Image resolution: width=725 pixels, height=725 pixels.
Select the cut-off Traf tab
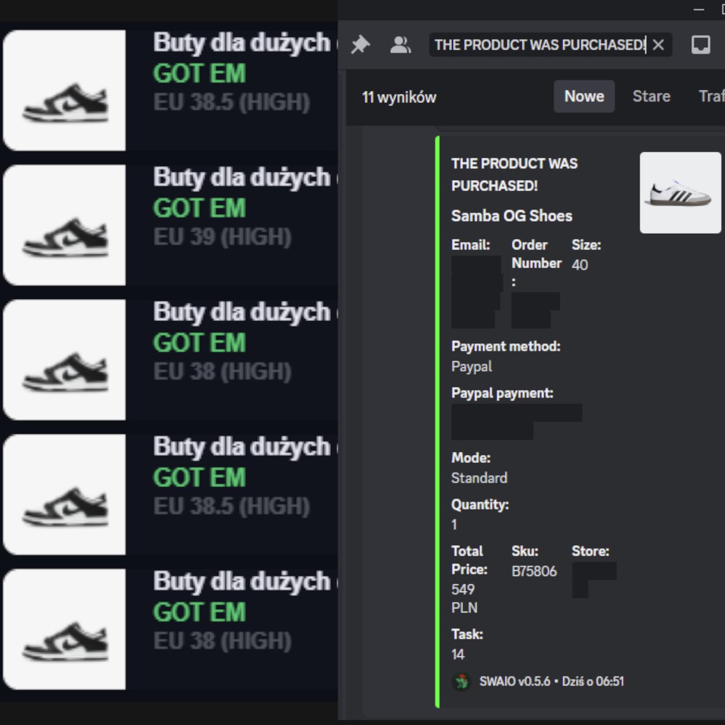click(710, 96)
